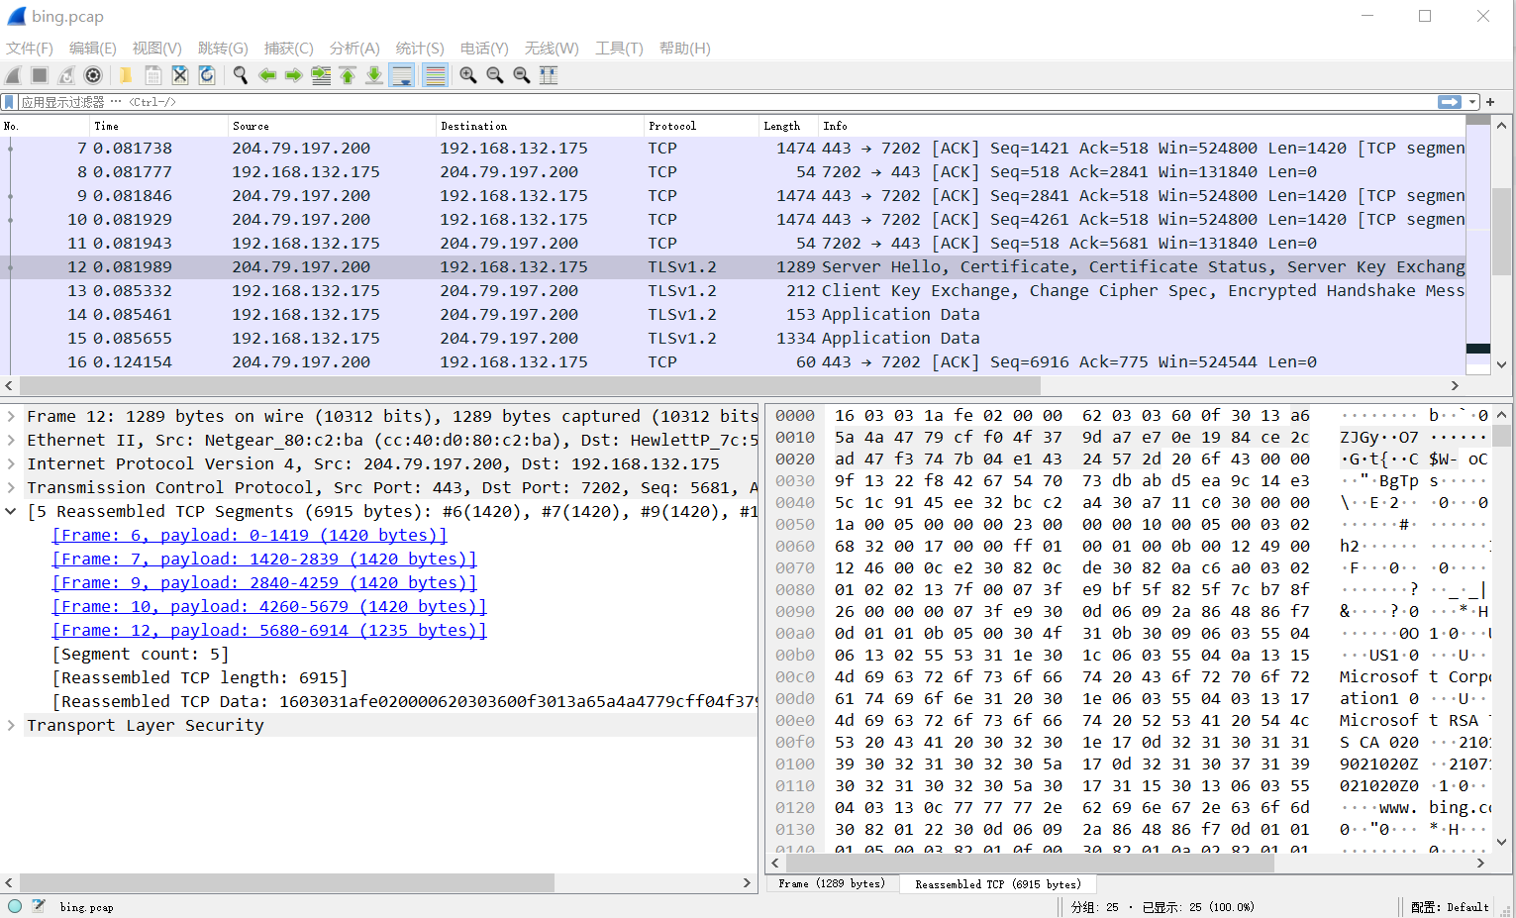Image resolution: width=1516 pixels, height=918 pixels.
Task: Go forward in packet history
Action: [294, 75]
